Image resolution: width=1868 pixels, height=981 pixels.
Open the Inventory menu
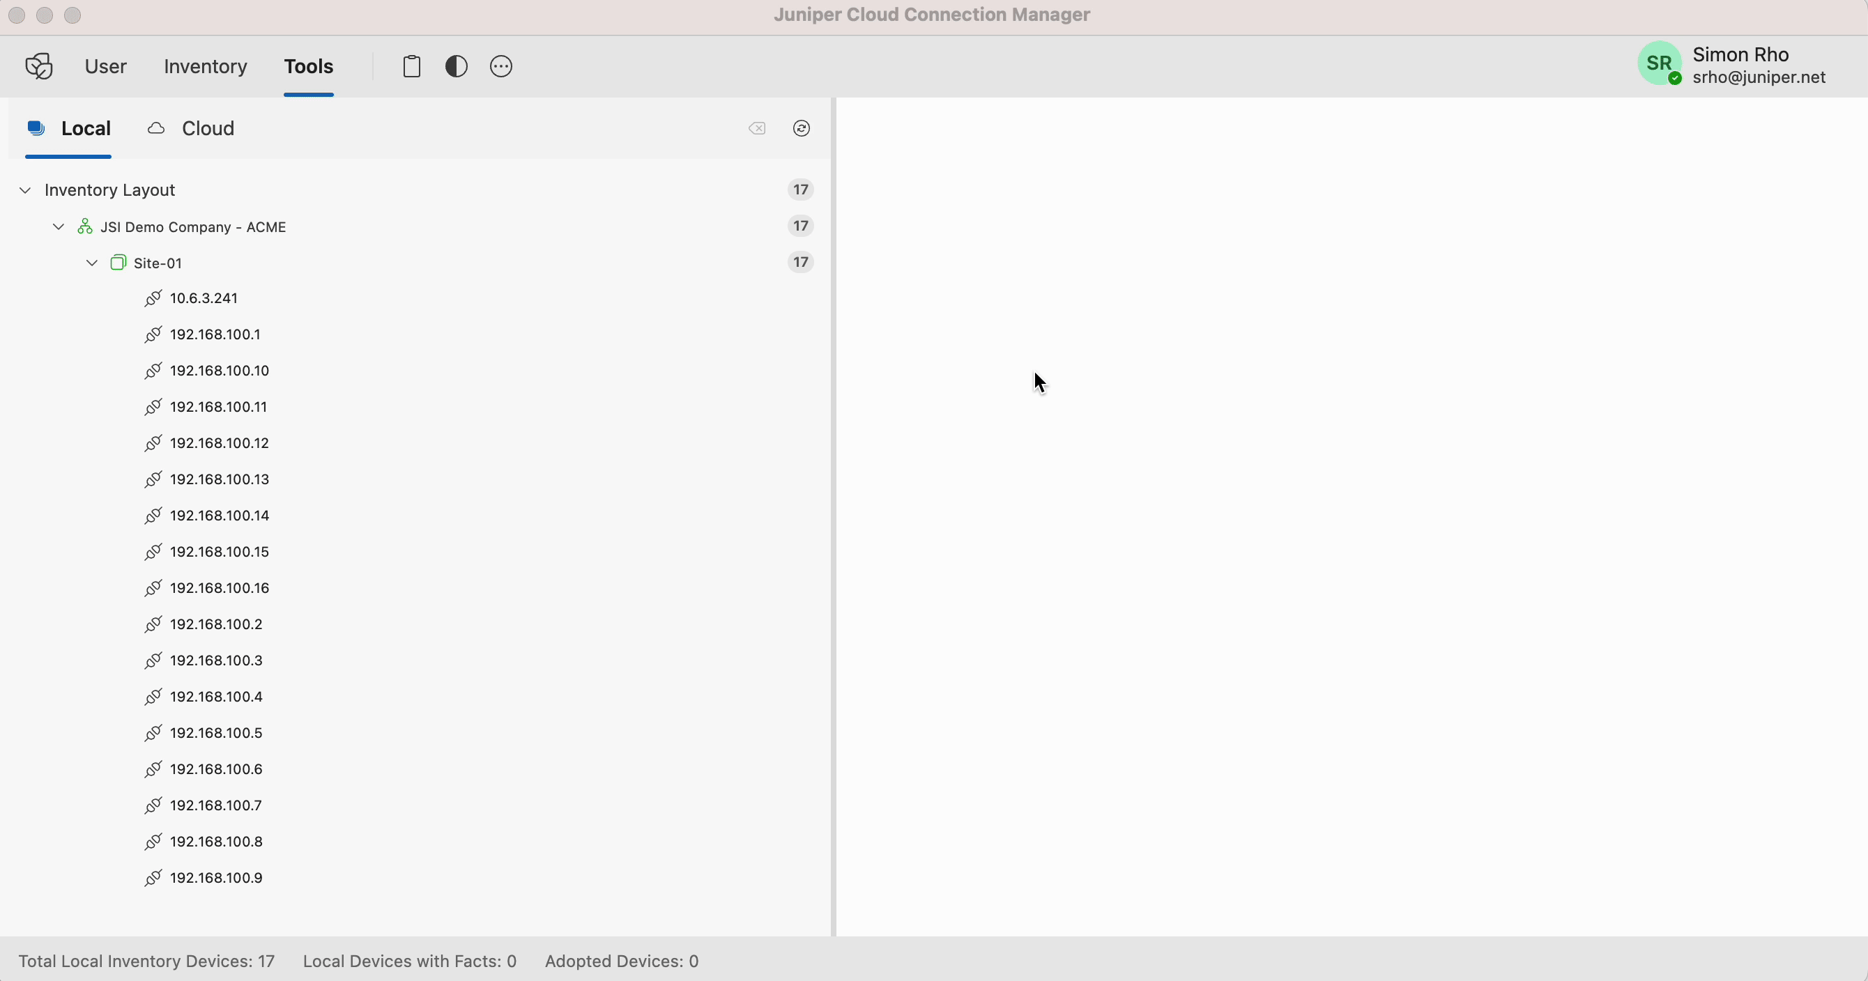pyautogui.click(x=205, y=65)
